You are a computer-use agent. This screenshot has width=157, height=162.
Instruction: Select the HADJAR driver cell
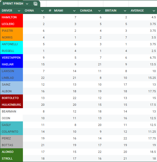tap(12, 64)
